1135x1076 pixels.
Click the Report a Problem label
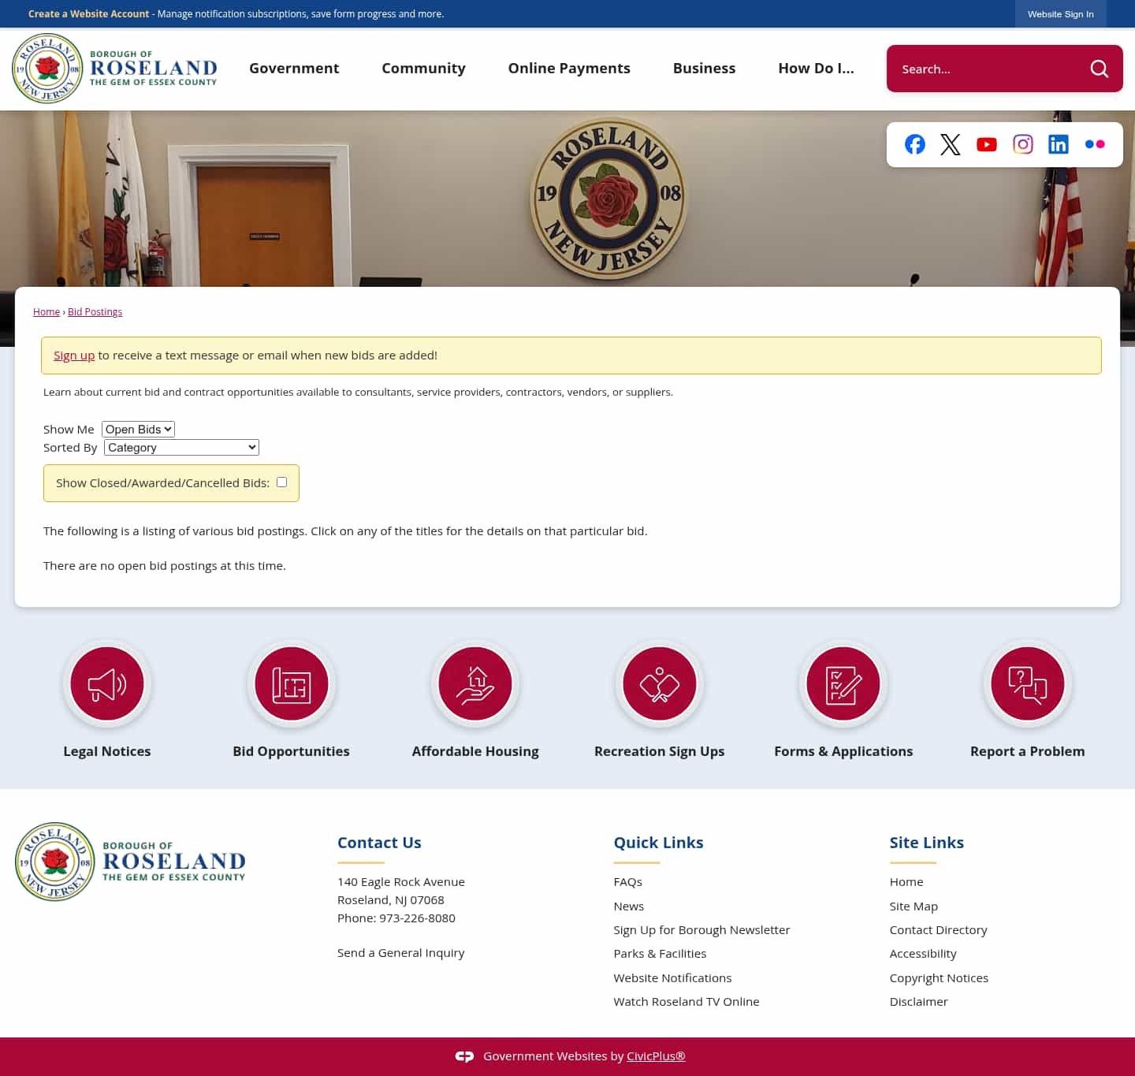(x=1028, y=751)
